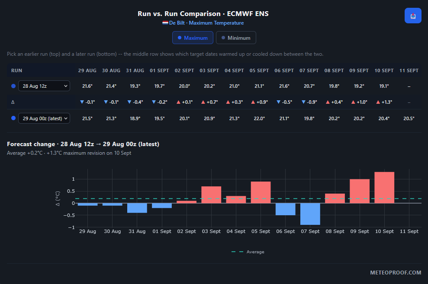The image size is (428, 284).
Task: Click the Forecast change heading
Action: [x=83, y=144]
